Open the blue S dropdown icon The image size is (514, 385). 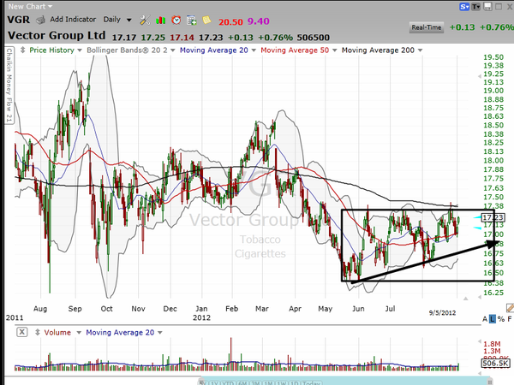(x=464, y=7)
